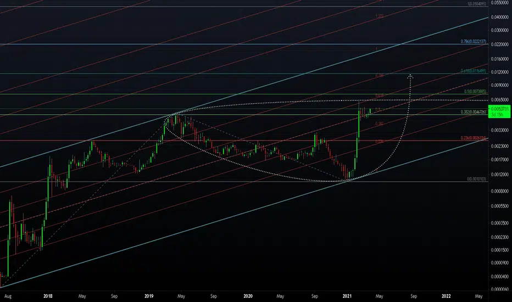Click the 0.0550000 price axis label
Screen dimensions: 512x302
(501, 3)
